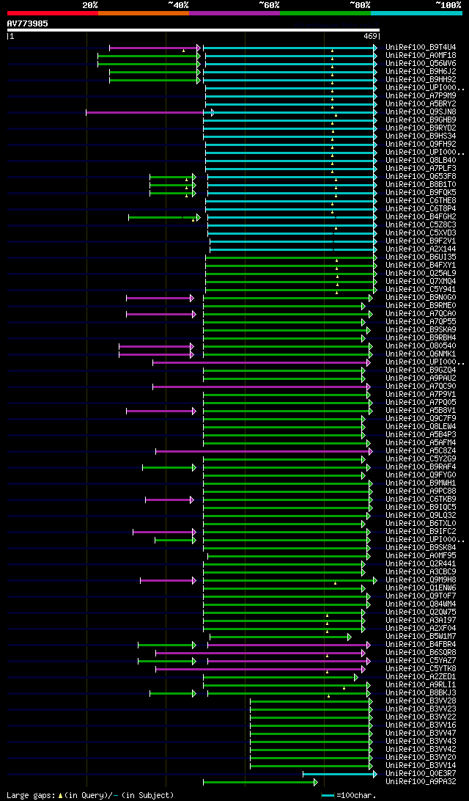Click the green alignment bar for B5W1M7
This screenshot has width=469, height=801.
pos(281,637)
